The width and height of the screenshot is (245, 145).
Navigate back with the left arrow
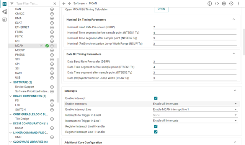point(64,3)
